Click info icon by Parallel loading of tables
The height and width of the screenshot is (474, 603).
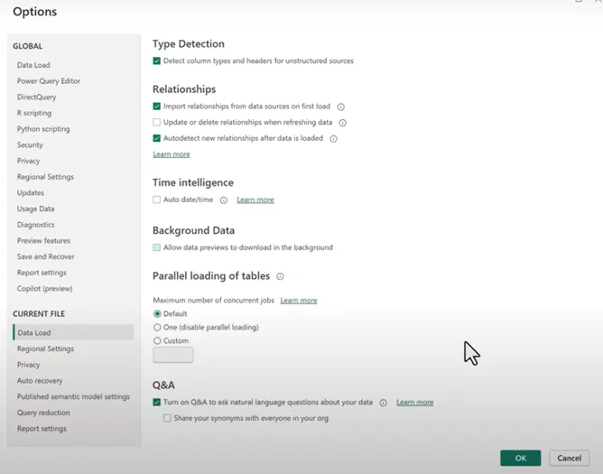coord(280,276)
